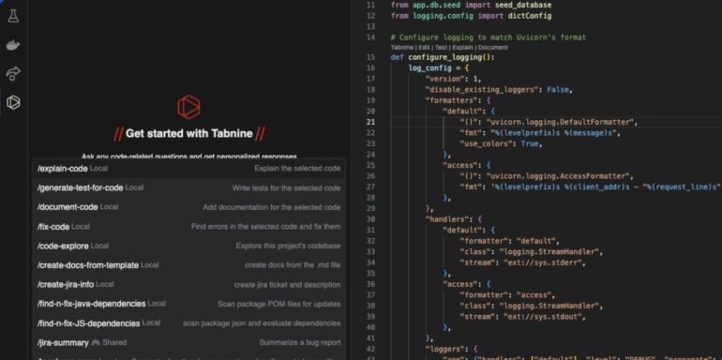Open the Tabnine icon in activity bar
The height and width of the screenshot is (360, 722).
(x=13, y=102)
